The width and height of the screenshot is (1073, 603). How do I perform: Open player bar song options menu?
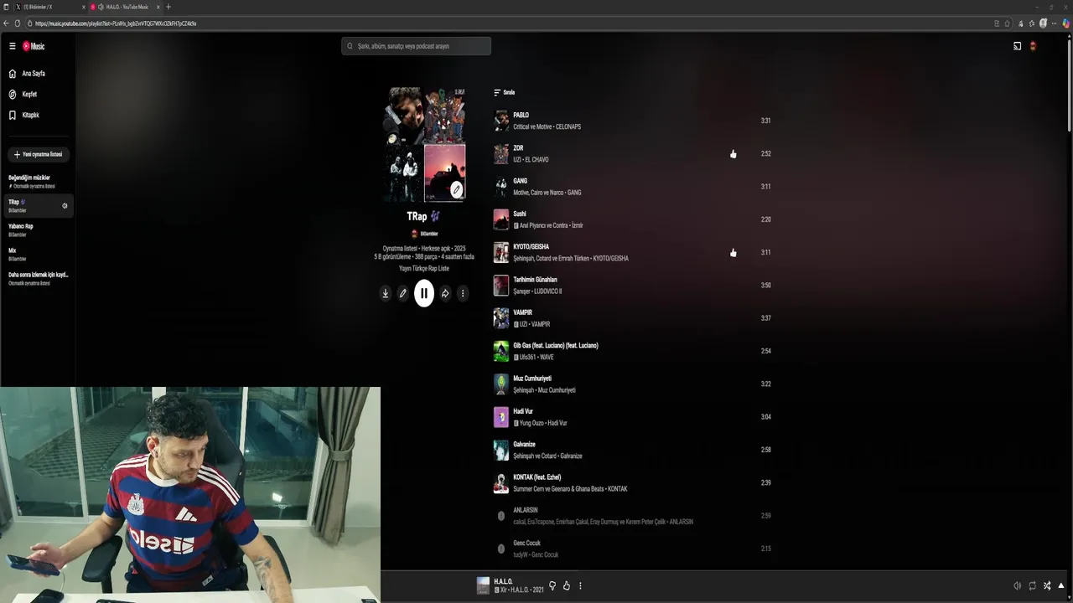coord(580,585)
